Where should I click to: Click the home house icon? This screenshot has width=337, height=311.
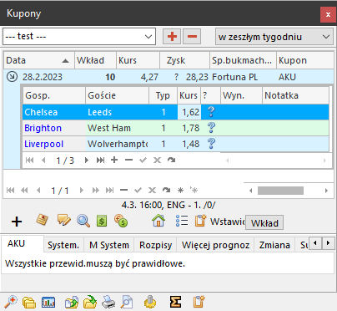point(158,222)
